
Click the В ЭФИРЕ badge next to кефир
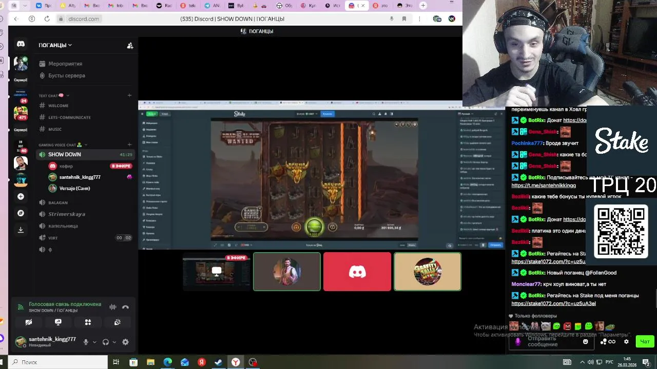(121, 166)
